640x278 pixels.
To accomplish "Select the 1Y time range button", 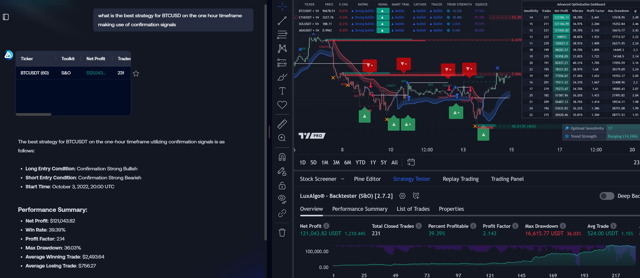I will [x=373, y=162].
